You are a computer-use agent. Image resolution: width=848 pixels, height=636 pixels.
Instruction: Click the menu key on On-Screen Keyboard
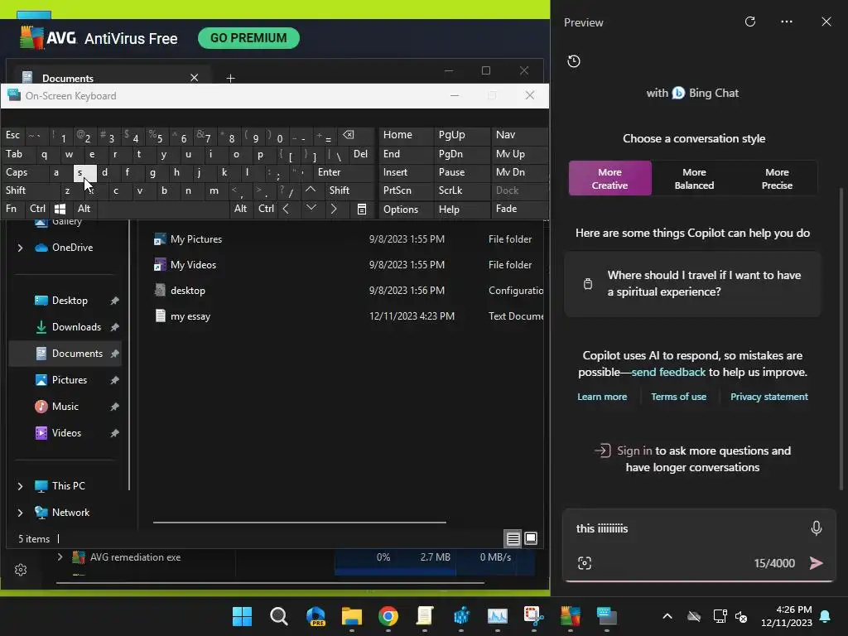pos(362,209)
